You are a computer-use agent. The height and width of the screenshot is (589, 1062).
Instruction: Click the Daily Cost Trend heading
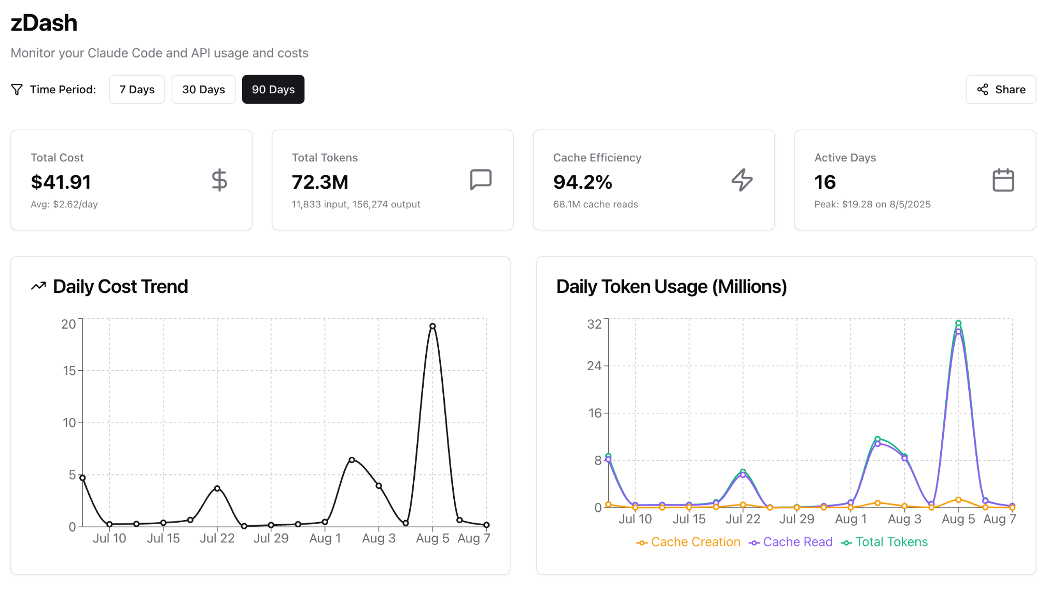click(120, 286)
